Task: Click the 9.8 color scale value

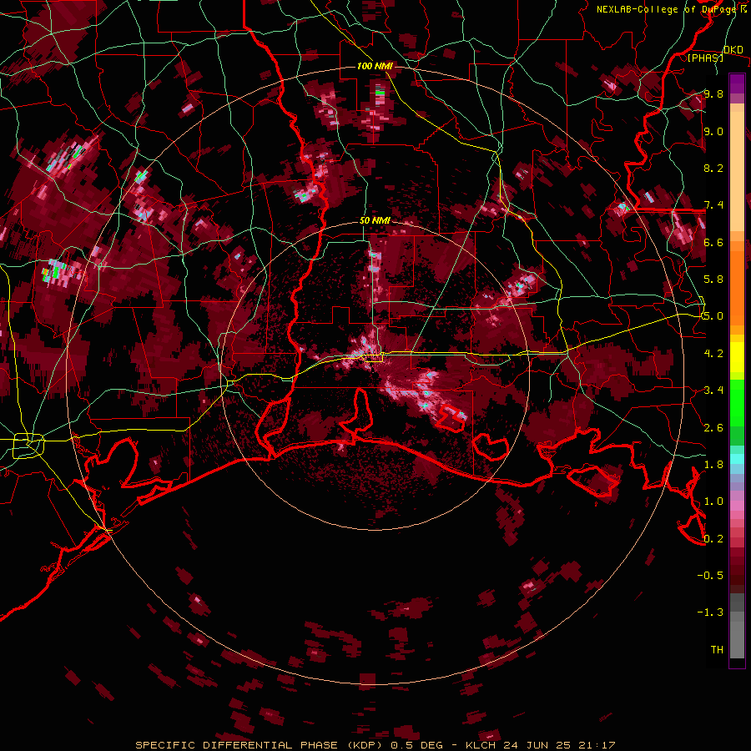Action: coord(713,94)
